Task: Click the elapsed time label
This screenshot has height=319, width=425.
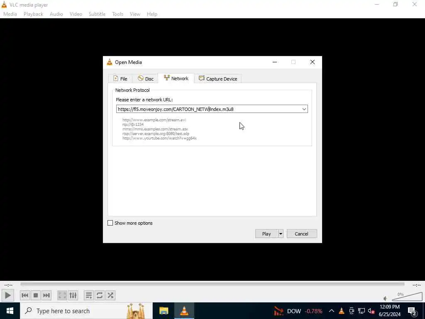Action: (x=8, y=285)
